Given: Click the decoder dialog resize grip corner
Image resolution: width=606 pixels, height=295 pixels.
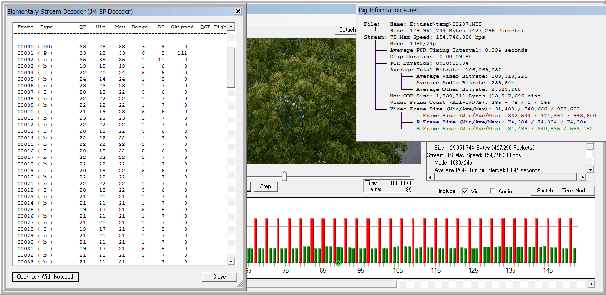Looking at the screenshot, I should coord(241,284).
